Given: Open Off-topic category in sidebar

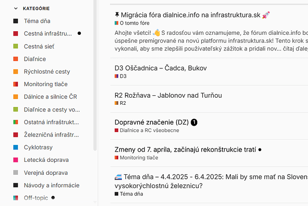Looking at the screenshot, I should click(x=36, y=198).
